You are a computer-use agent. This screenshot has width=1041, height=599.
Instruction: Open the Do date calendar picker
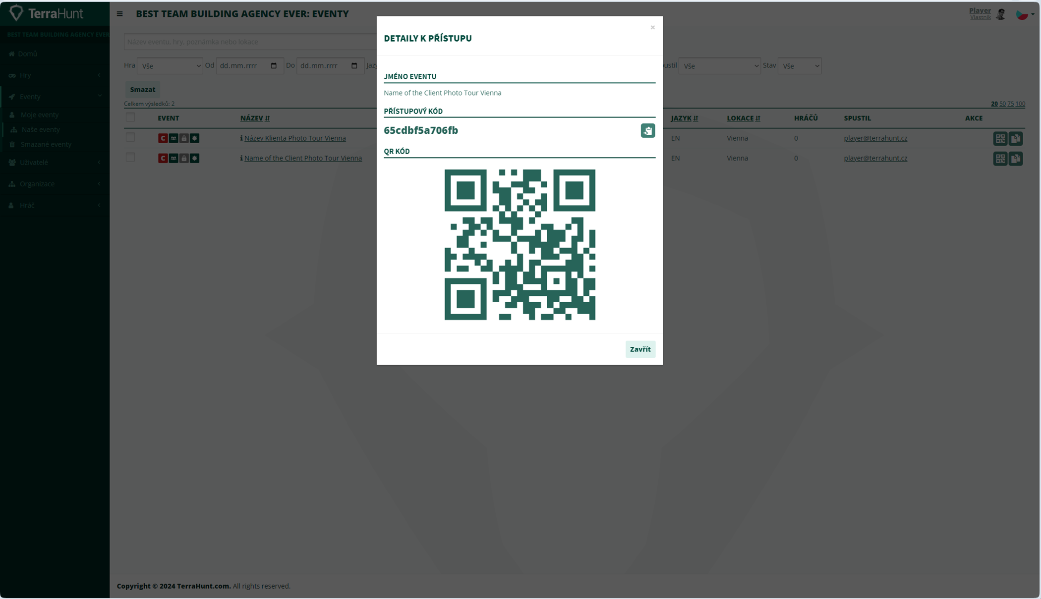tap(354, 66)
